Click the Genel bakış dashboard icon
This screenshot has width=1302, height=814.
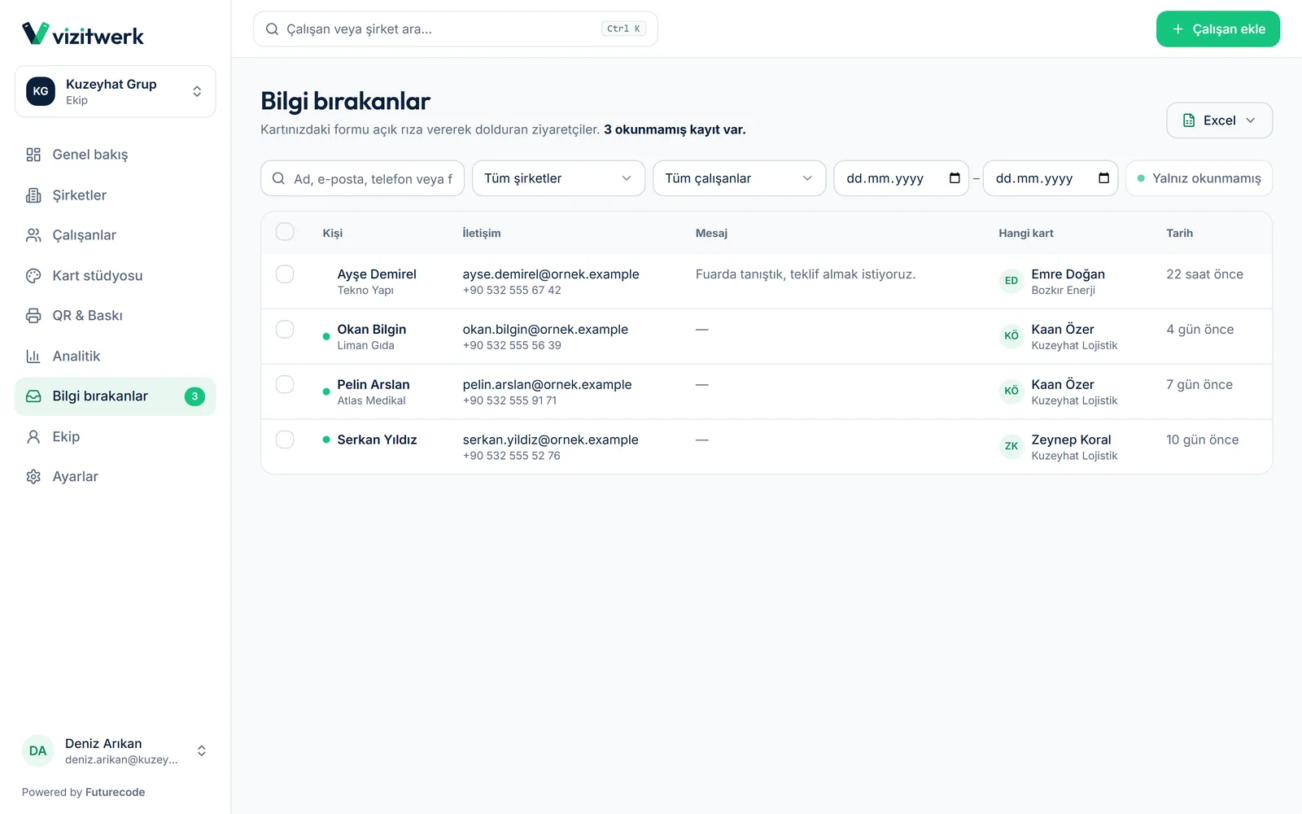pyautogui.click(x=33, y=155)
